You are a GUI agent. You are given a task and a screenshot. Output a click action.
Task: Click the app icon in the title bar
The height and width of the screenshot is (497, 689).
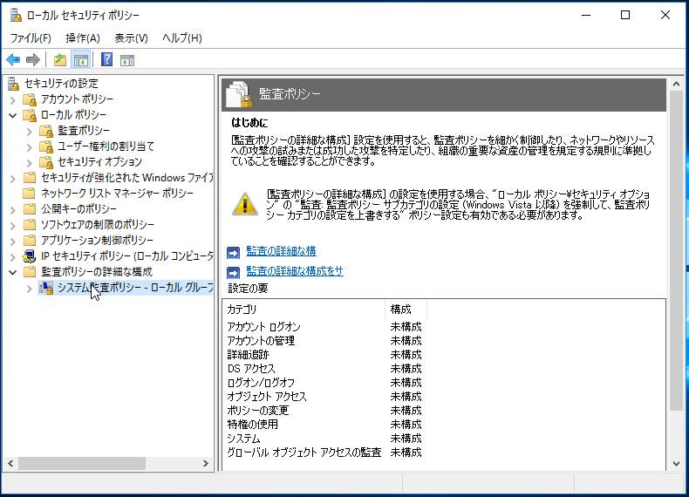point(16,15)
